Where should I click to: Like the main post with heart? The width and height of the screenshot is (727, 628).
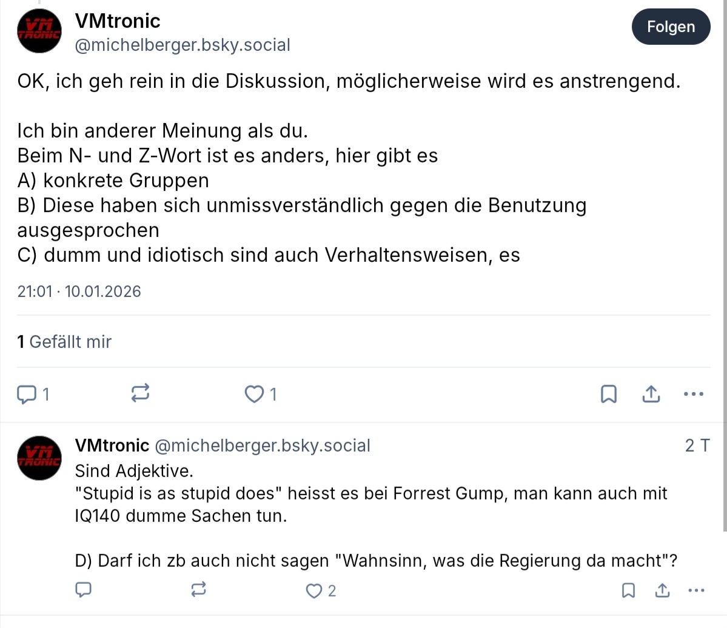[x=255, y=395]
